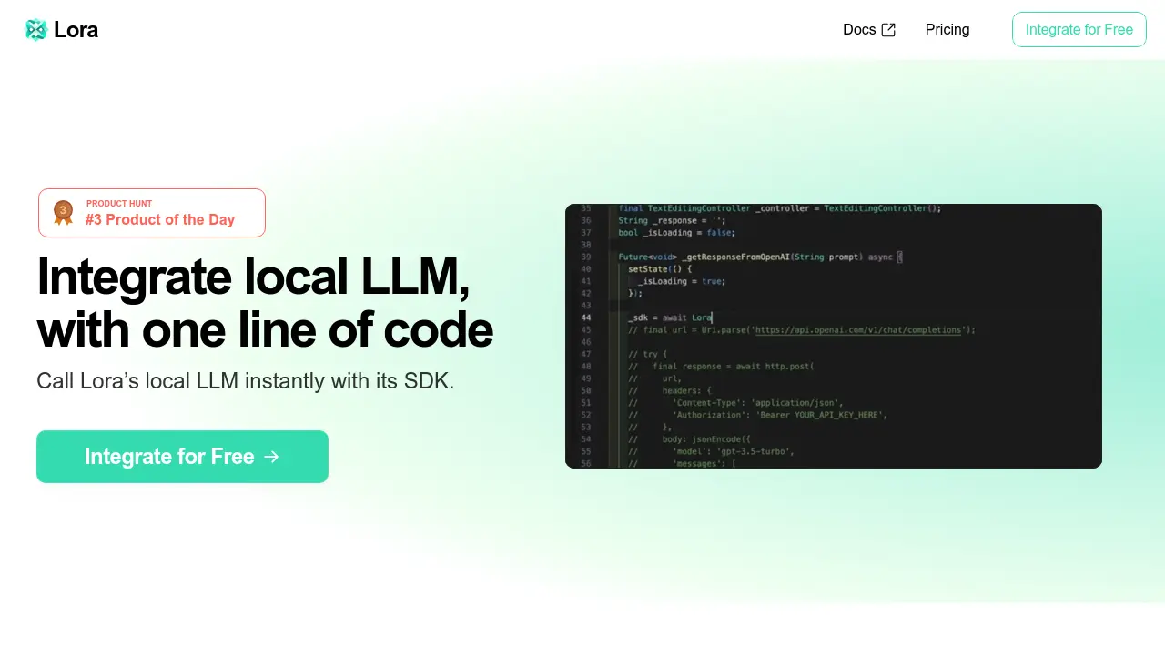1165x655 pixels.
Task: Click the header Integrate for Free button
Action: pyautogui.click(x=1079, y=30)
